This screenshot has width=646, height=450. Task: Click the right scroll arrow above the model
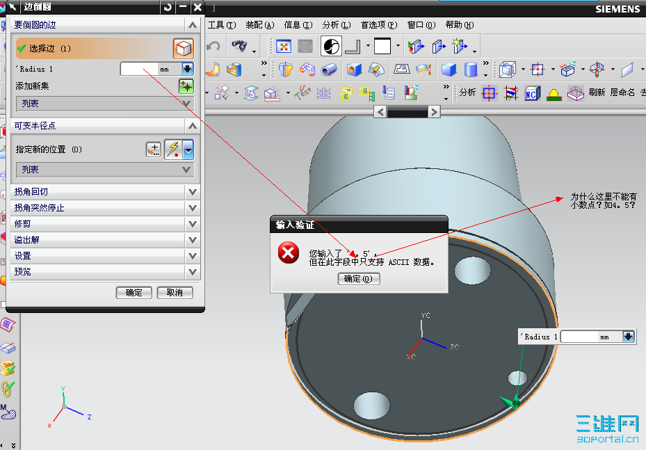coord(433,112)
